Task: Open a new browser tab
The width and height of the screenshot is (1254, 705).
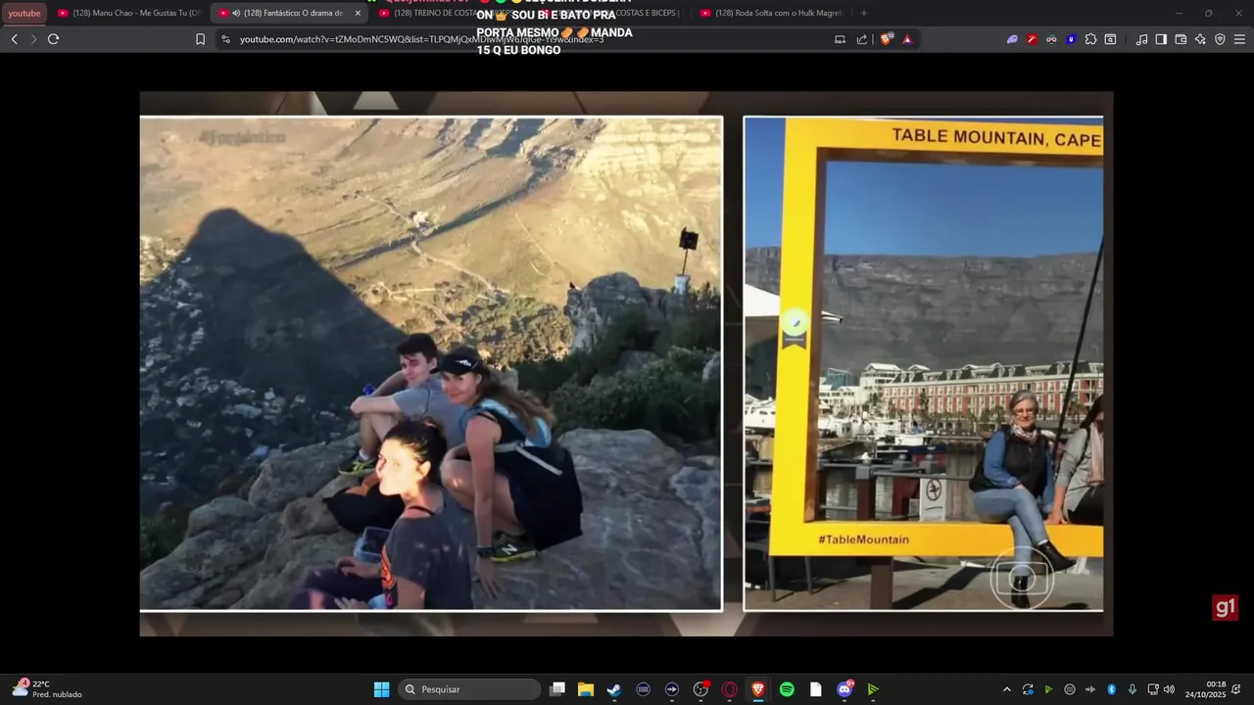Action: 863,14
